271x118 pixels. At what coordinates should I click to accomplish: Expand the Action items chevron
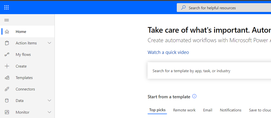(49, 43)
